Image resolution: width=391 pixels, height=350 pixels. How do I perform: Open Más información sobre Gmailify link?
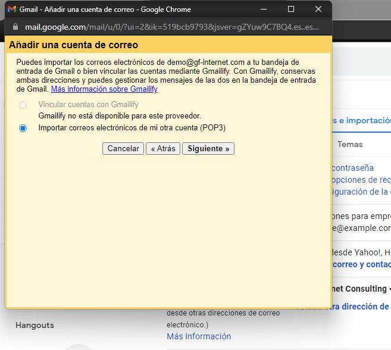click(104, 89)
